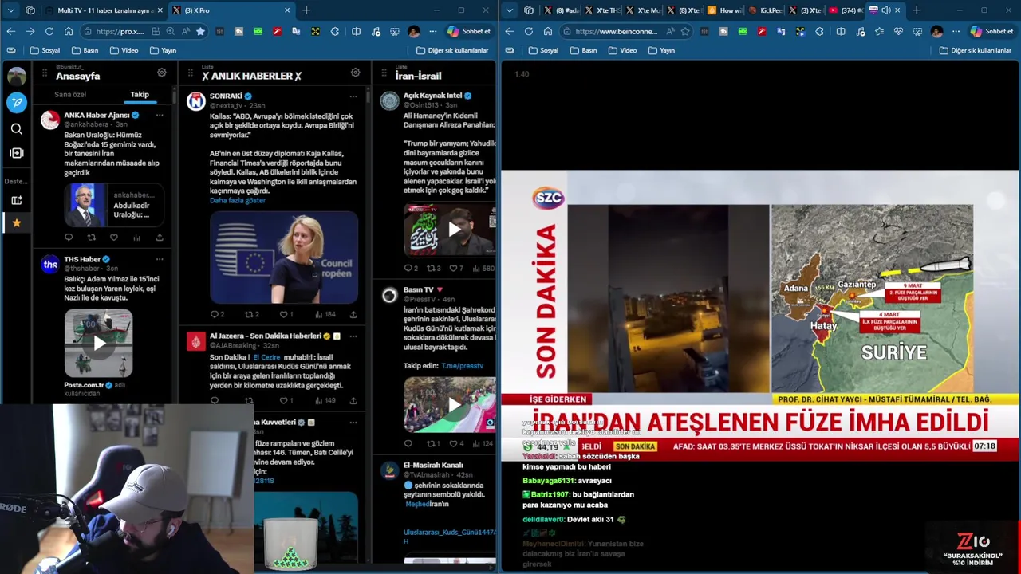Share the SONRAKİ Kallas post
This screenshot has height=574, width=1021.
353,314
